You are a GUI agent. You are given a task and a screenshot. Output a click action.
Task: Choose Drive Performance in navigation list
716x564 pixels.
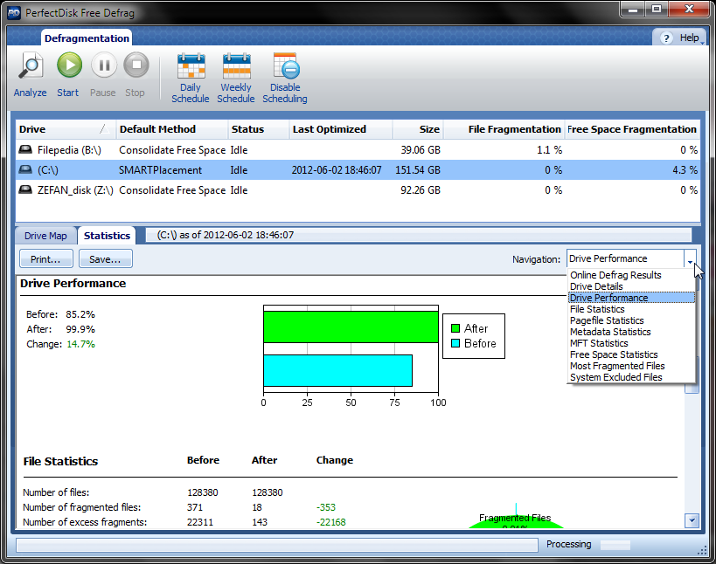coord(632,298)
